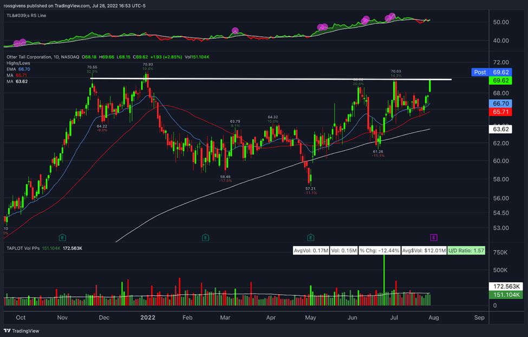Viewport: 528px width, 337px height.
Task: Click the February earnings E marker
Action: coord(205,238)
